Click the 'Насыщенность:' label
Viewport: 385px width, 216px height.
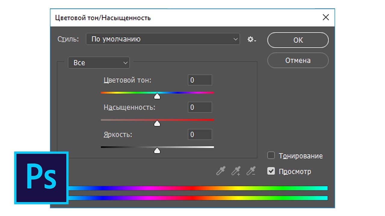[x=130, y=107]
